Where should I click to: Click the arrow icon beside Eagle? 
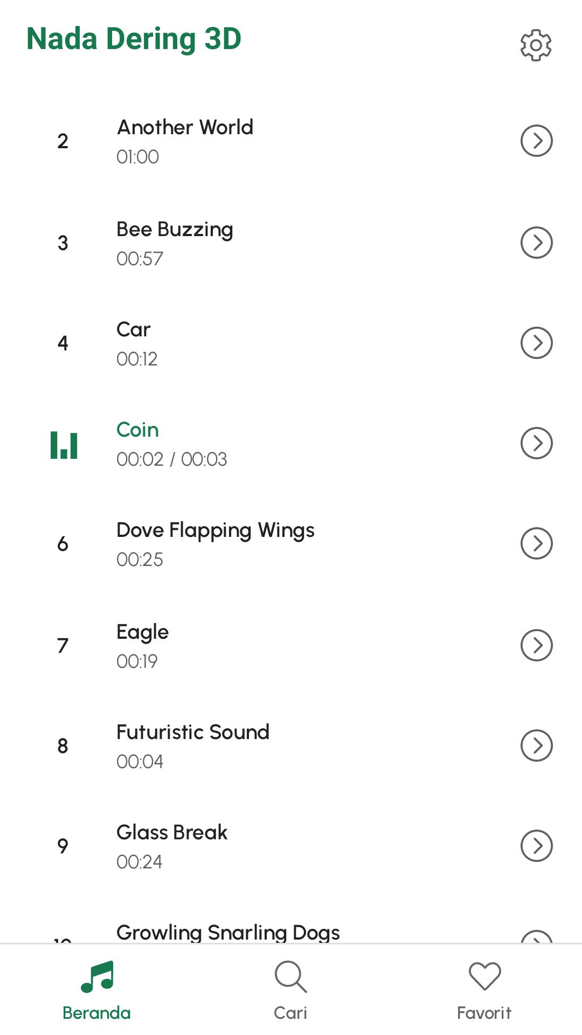point(536,645)
